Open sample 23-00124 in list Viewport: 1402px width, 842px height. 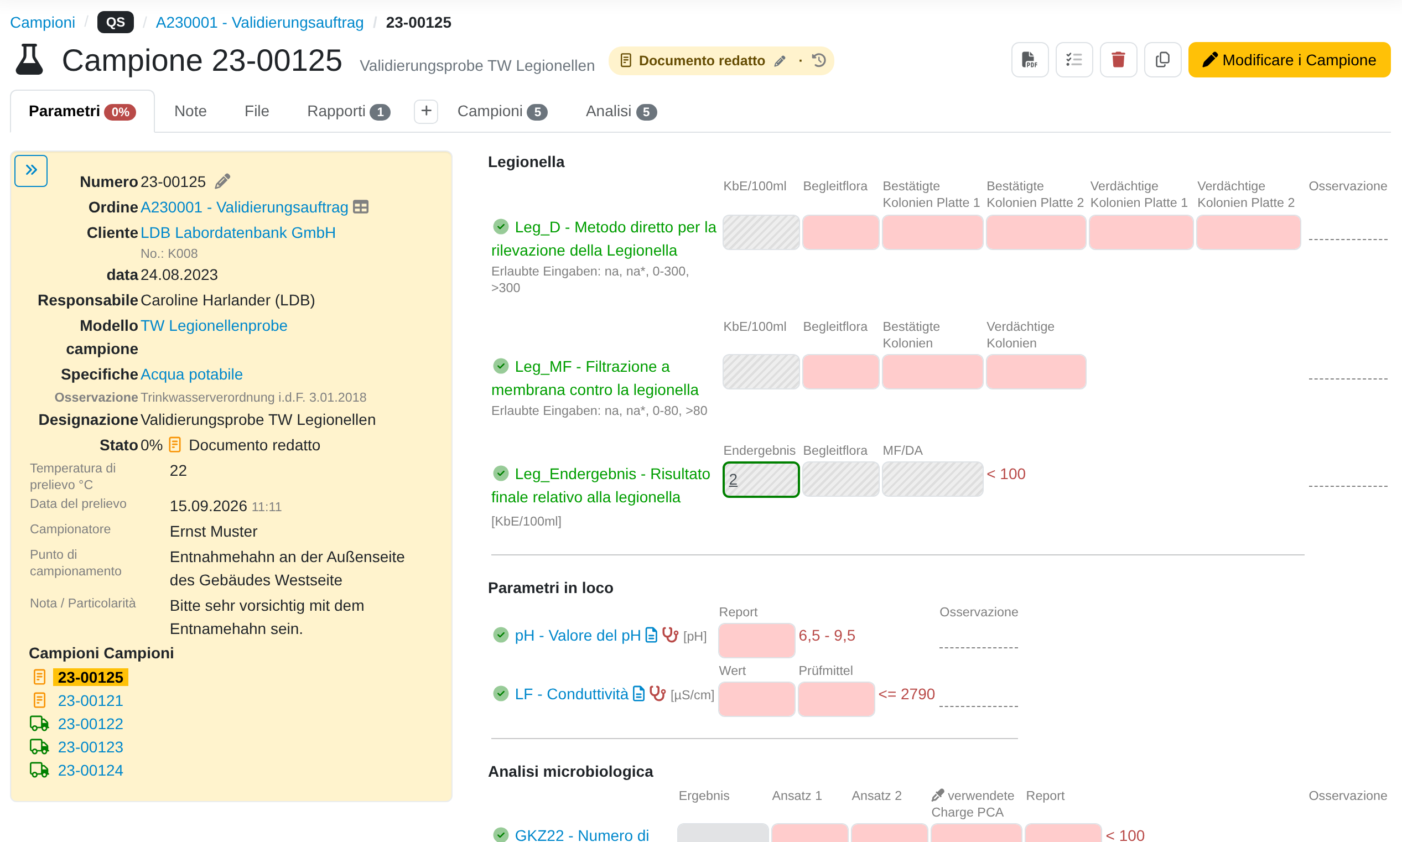[x=90, y=771]
